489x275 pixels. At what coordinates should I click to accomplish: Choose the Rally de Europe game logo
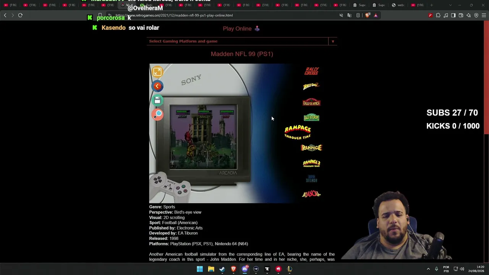point(311,118)
